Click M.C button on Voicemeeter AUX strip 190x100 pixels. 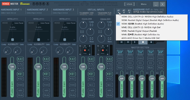(x=109, y=85)
